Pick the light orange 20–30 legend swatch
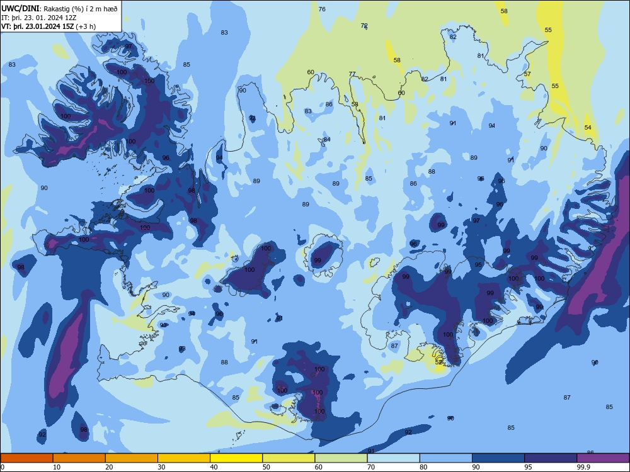Viewport: 630px width, 472px height. pos(132,458)
